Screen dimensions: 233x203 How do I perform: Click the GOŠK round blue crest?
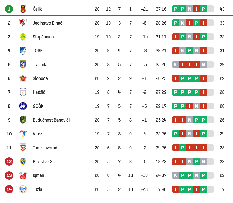click(23, 106)
